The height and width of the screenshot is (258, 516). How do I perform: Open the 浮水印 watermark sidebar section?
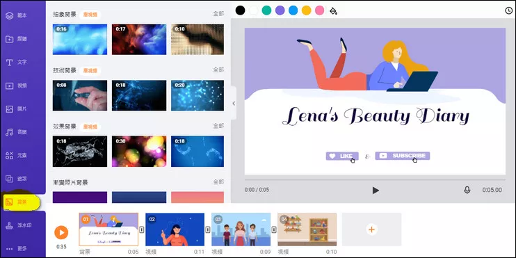tap(18, 226)
